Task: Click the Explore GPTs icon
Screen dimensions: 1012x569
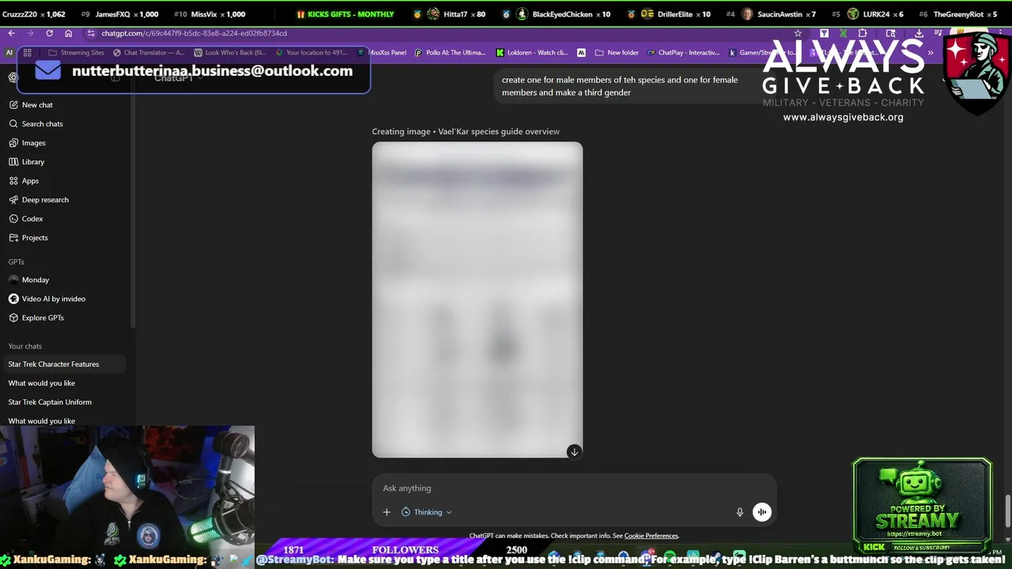Action: (13, 317)
